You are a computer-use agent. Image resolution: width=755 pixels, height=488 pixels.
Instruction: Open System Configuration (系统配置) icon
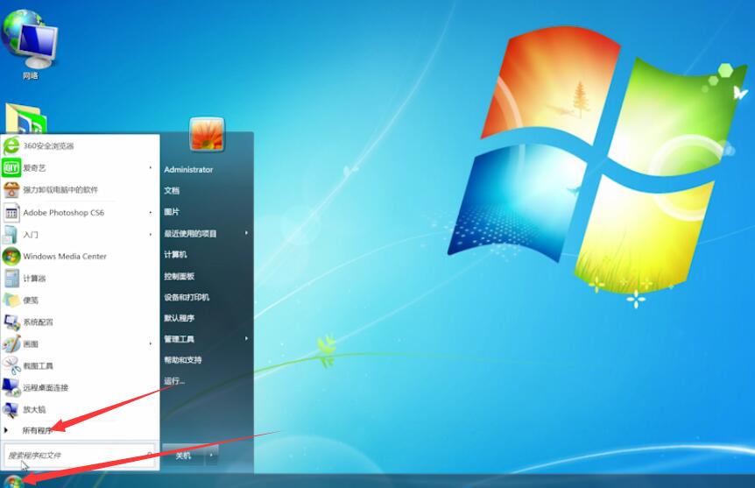pyautogui.click(x=11, y=322)
